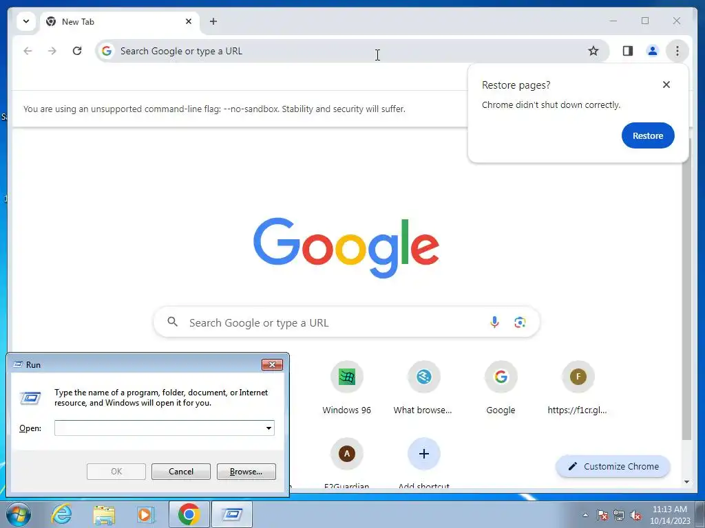Open a new tab with the plus button
The height and width of the screenshot is (528, 705).
(213, 21)
